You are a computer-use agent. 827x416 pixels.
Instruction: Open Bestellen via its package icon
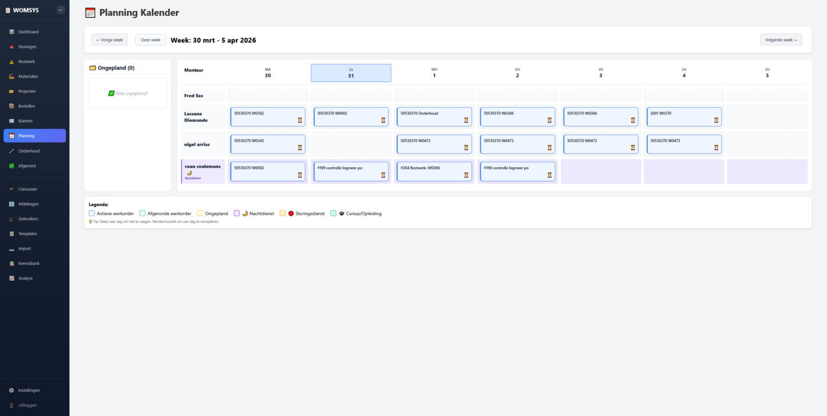(x=11, y=106)
